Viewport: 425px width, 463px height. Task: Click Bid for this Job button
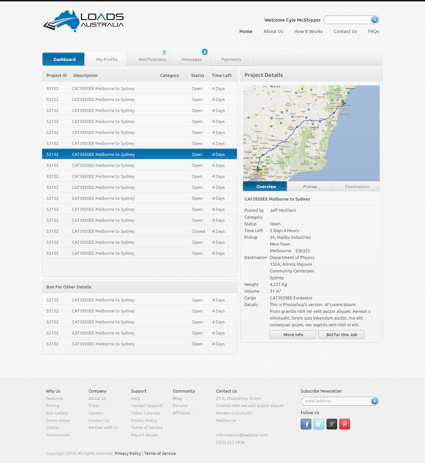pyautogui.click(x=341, y=334)
